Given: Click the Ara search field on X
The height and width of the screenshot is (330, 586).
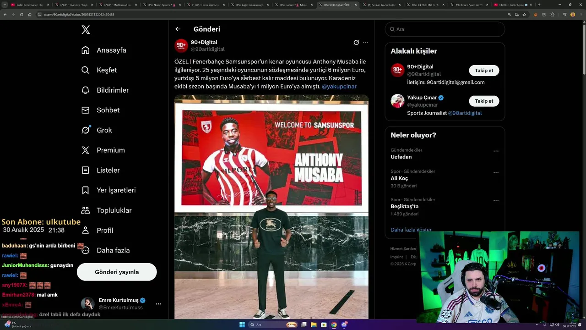Looking at the screenshot, I should pos(445,29).
